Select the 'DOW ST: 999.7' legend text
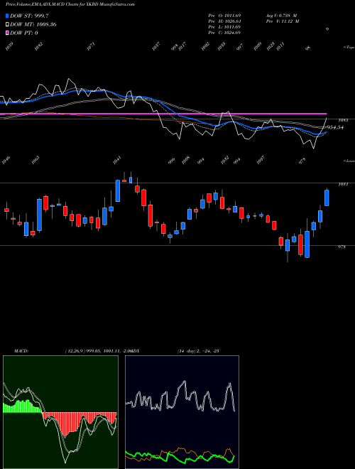355x469 pixels. click(30, 16)
